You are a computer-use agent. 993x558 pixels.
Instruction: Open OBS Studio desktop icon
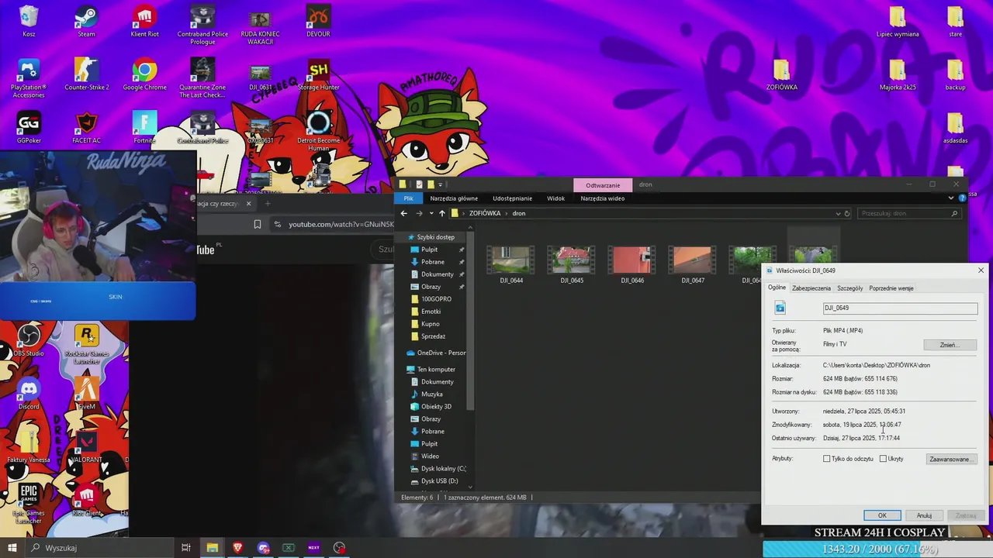coord(29,341)
